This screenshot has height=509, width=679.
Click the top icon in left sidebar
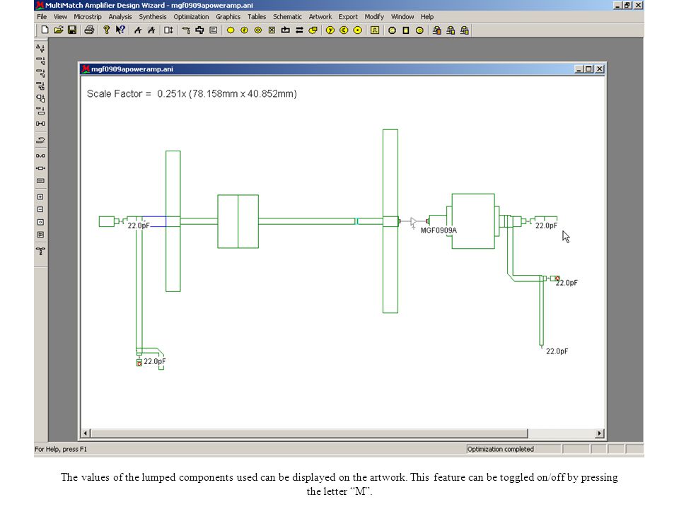(40, 48)
